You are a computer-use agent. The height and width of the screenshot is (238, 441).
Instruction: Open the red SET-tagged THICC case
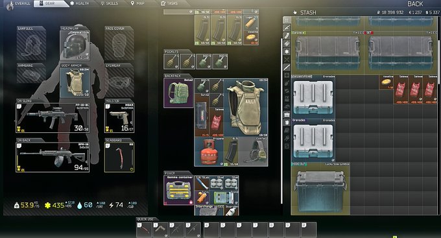click(x=401, y=53)
